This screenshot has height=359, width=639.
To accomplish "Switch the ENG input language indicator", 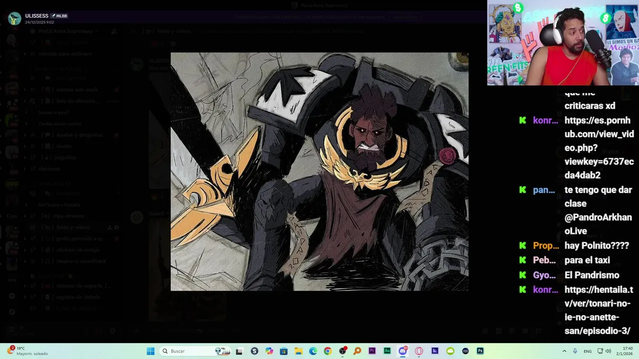I will pos(588,351).
